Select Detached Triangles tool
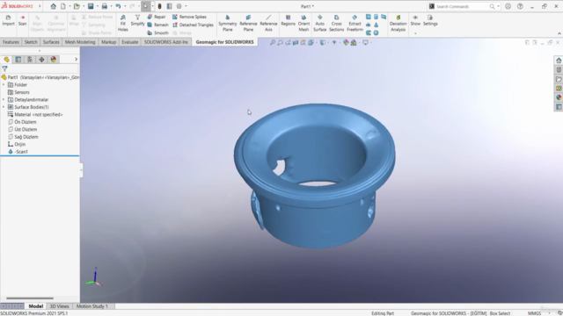This screenshot has width=563, height=316. (x=193, y=25)
